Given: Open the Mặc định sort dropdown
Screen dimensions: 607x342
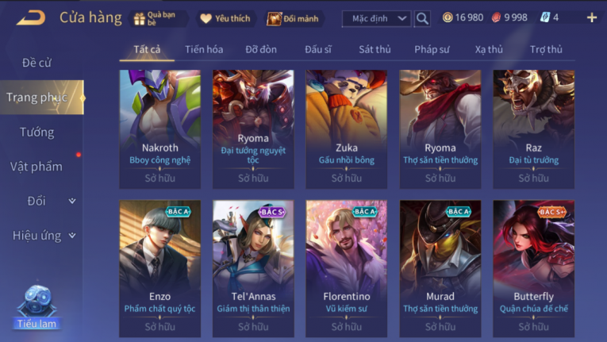Looking at the screenshot, I should pyautogui.click(x=376, y=18).
